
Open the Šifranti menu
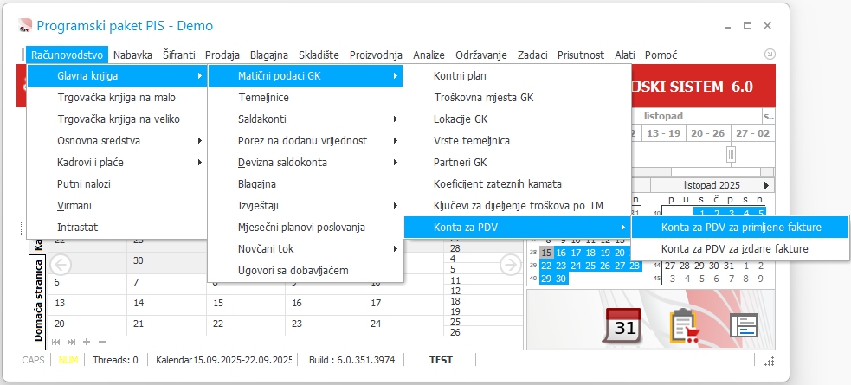178,55
